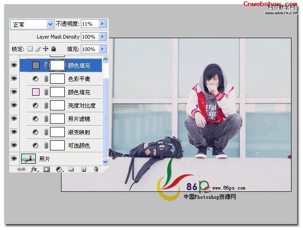303x230 pixels.
Task: Select the 可选颜色 layer name
Action: pyautogui.click(x=79, y=145)
